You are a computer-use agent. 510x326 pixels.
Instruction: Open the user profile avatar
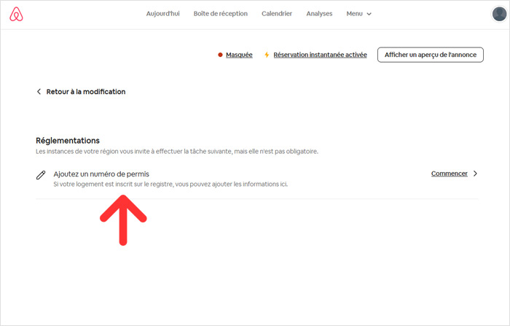tap(499, 14)
